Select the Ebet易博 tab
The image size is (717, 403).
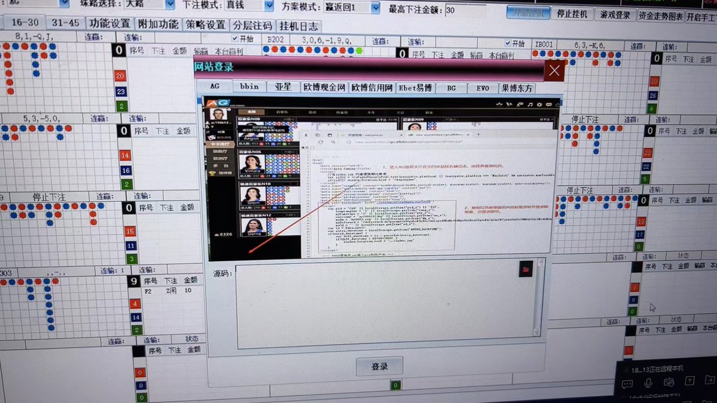(x=415, y=88)
